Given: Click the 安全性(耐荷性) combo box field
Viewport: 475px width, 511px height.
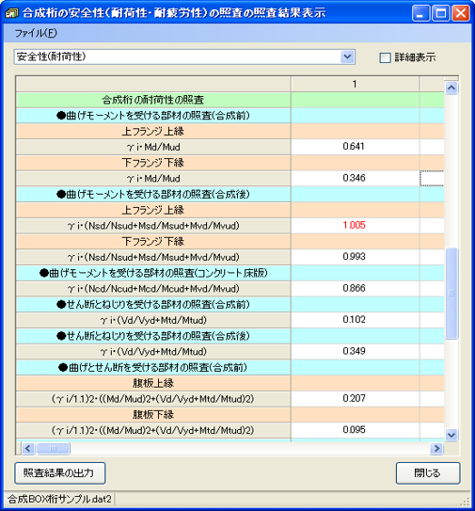Looking at the screenshot, I should [x=184, y=57].
